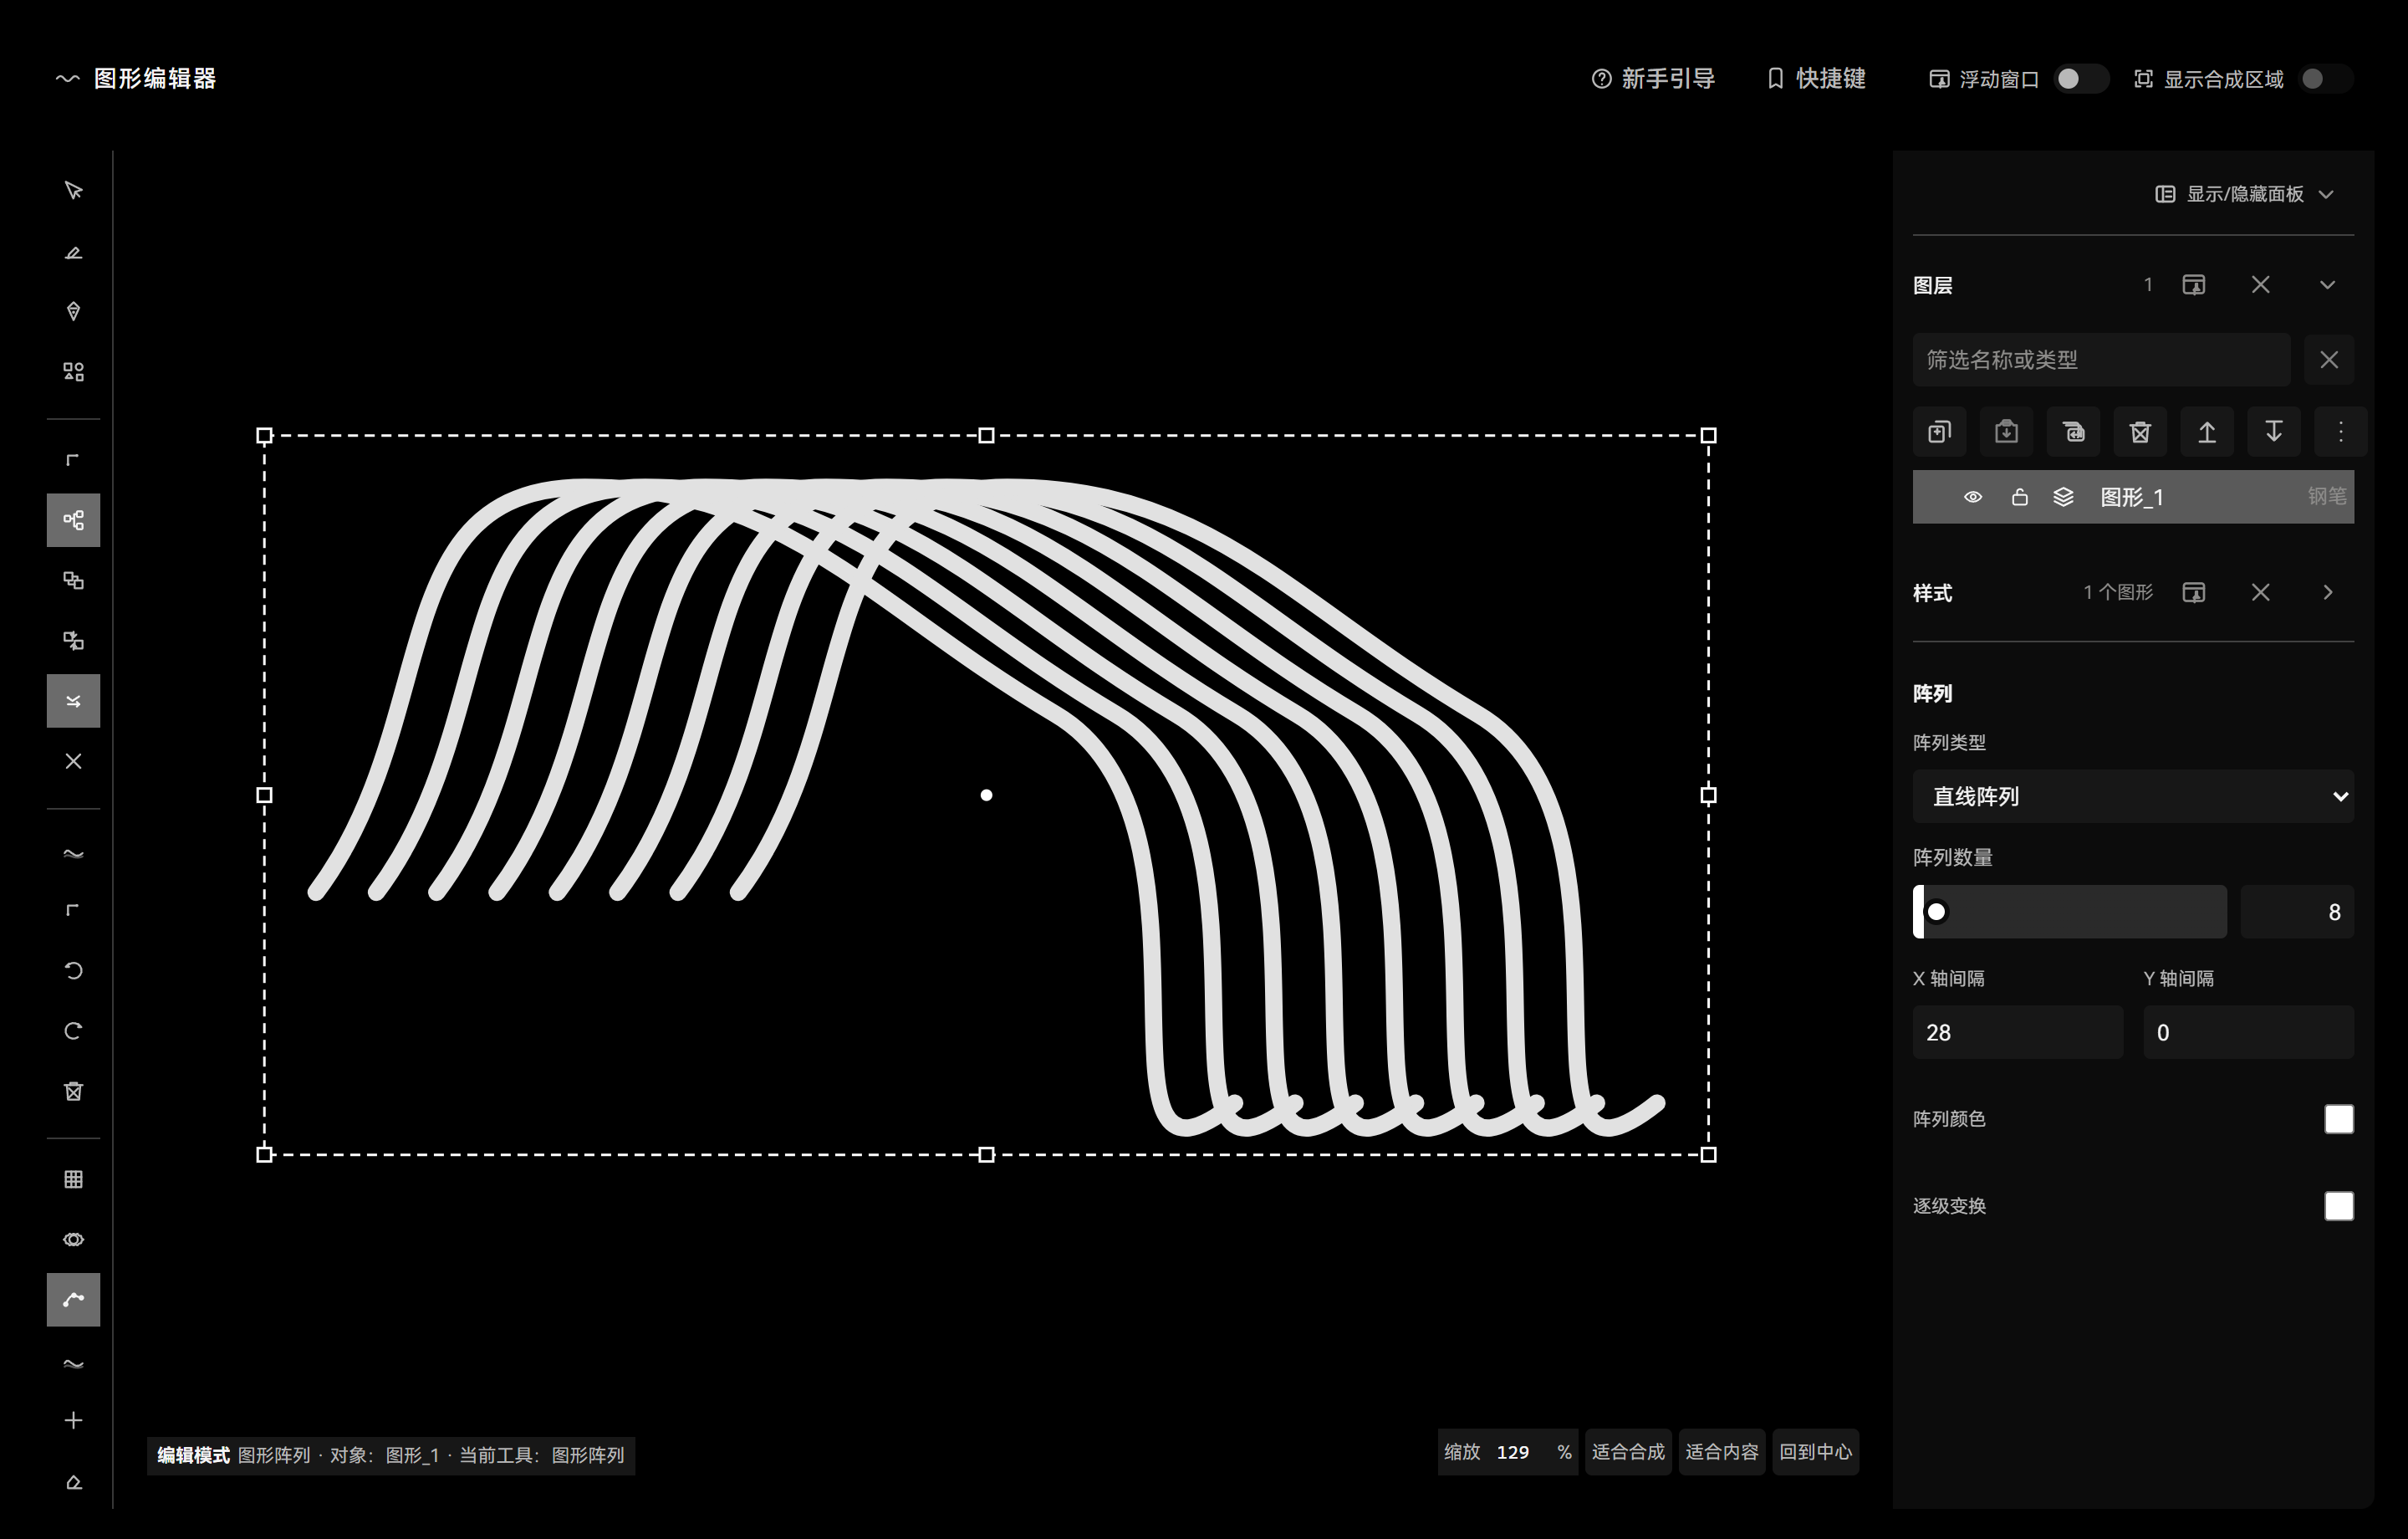The image size is (2408, 1539).
Task: Choose the overlapping squares combine tool
Action: [x=73, y=580]
